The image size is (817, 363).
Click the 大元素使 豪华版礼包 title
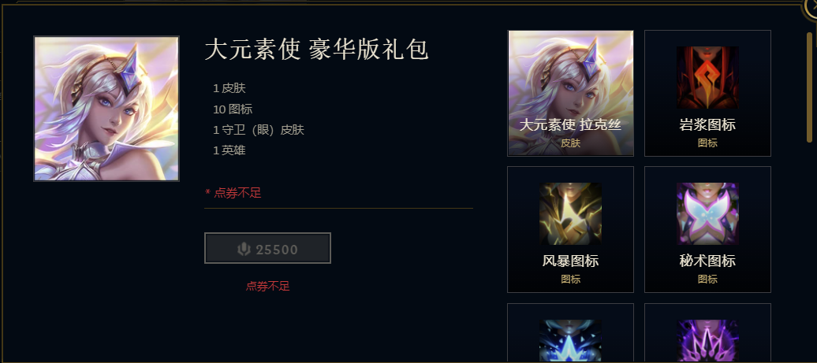[x=317, y=50]
